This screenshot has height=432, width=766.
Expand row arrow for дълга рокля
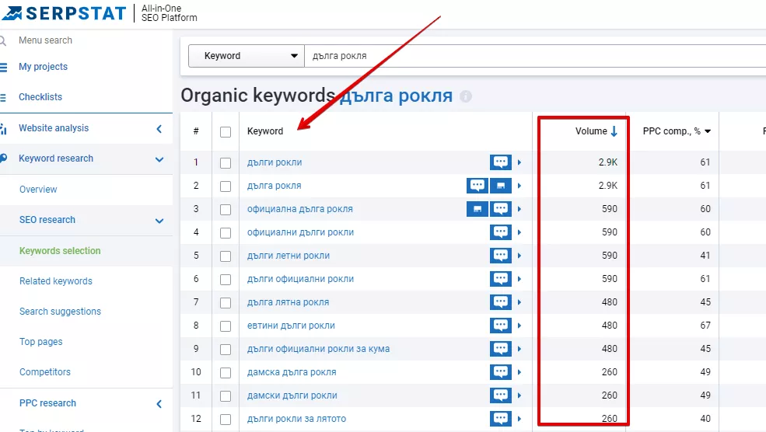[x=519, y=186]
